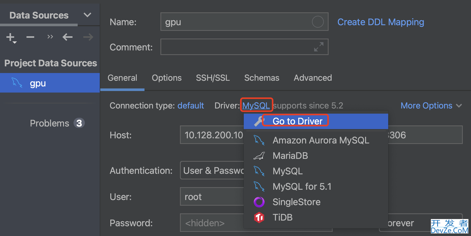Click the MySQL driver link
Screen dimensions: 471x236
tap(256, 105)
